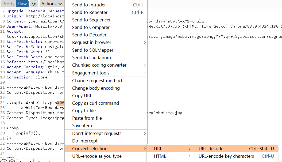
Task: Click the search input field
Action: click(51, 161)
